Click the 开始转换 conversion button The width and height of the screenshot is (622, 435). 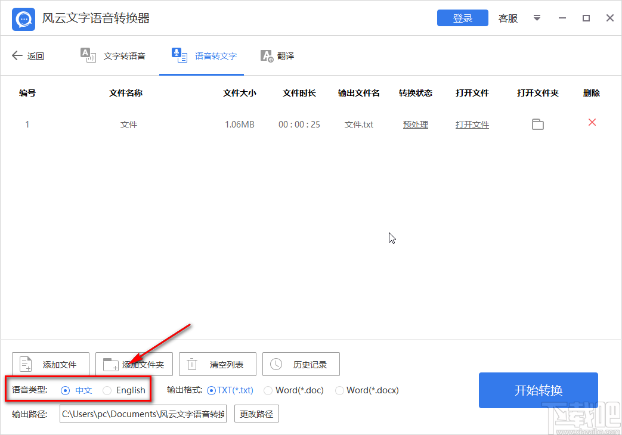coord(537,390)
